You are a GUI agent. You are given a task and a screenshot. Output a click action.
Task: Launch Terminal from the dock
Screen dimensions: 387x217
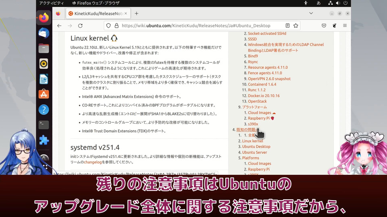44,125
